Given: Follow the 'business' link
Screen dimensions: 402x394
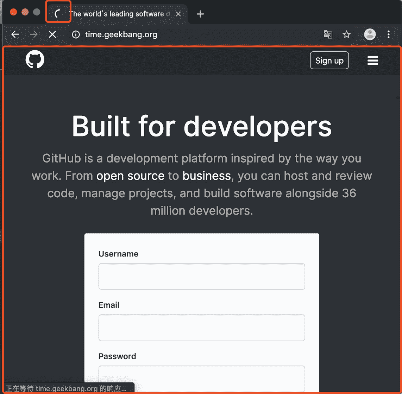Looking at the screenshot, I should [x=207, y=176].
